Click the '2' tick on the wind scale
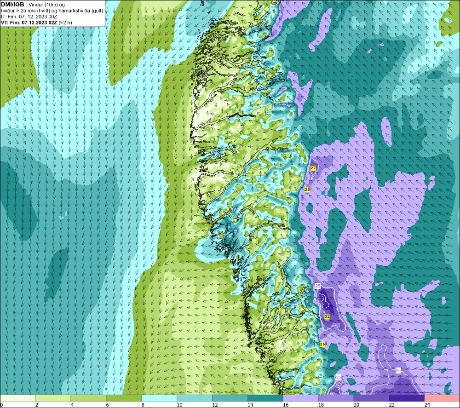This screenshot has height=408, width=460. pos(37,405)
